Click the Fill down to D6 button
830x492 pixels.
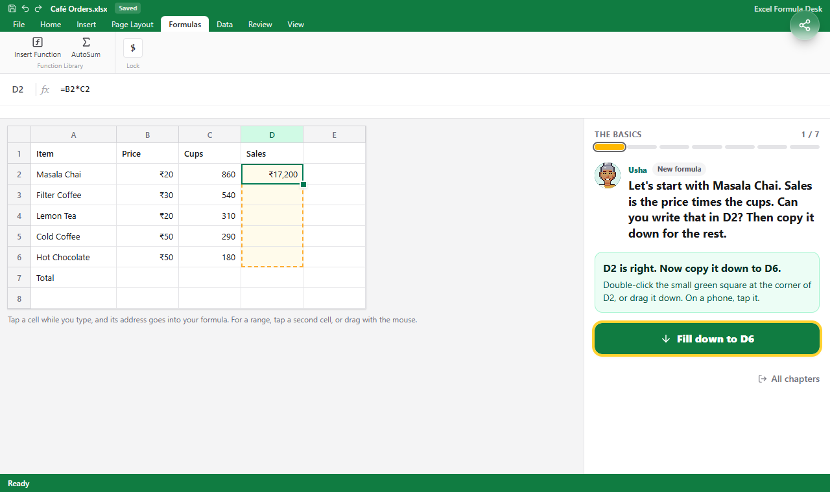[x=707, y=339]
